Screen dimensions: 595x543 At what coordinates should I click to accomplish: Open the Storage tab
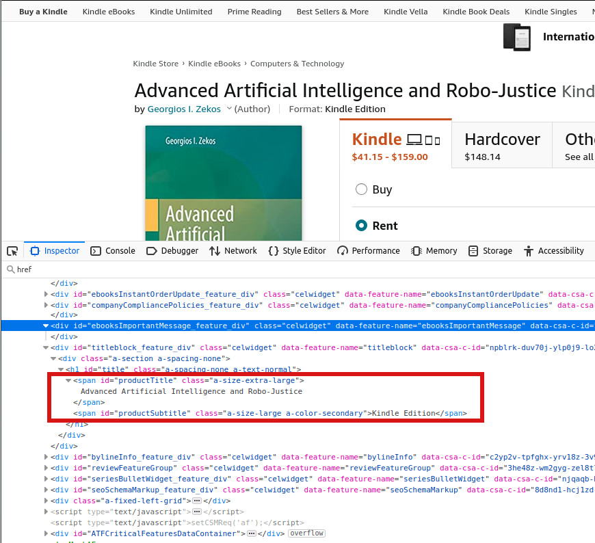coord(490,251)
